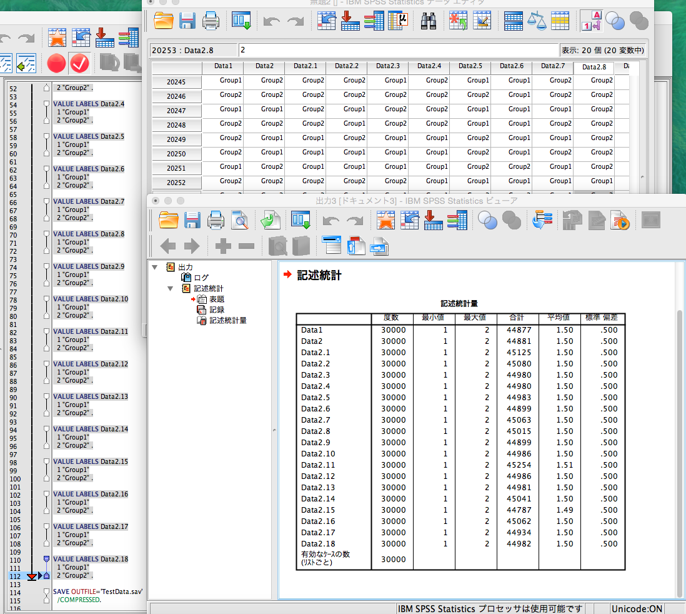The image size is (686, 614).
Task: Fold the VALUE LABELS Data2.7 block
Action: (x=46, y=201)
